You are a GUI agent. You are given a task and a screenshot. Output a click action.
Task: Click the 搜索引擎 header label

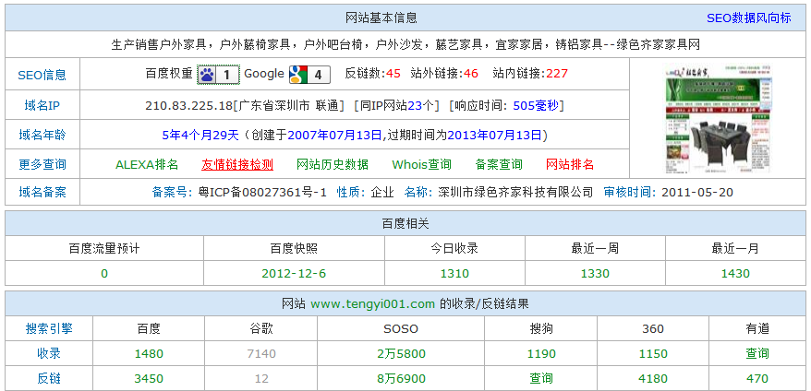tap(49, 328)
